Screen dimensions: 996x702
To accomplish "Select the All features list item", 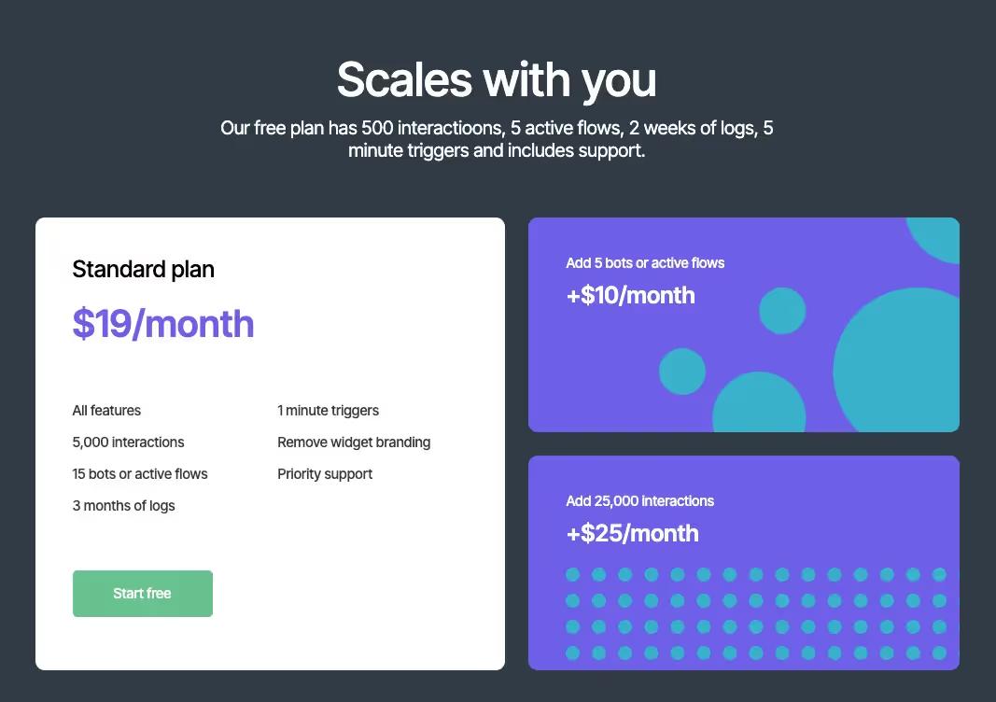I will tap(106, 411).
